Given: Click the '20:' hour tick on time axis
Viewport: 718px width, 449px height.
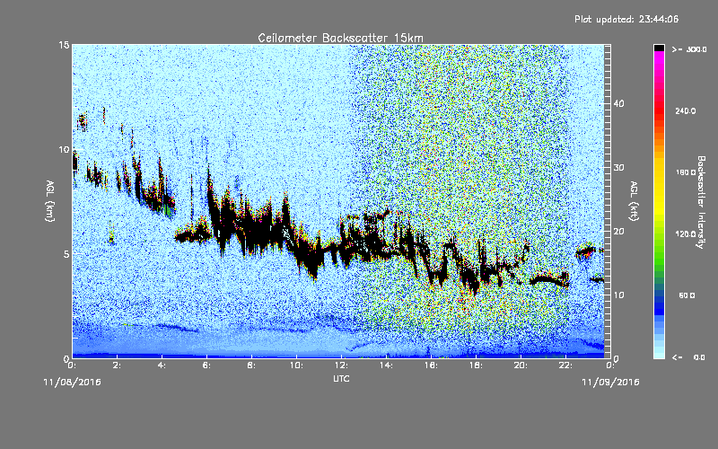Looking at the screenshot, I should tap(521, 365).
